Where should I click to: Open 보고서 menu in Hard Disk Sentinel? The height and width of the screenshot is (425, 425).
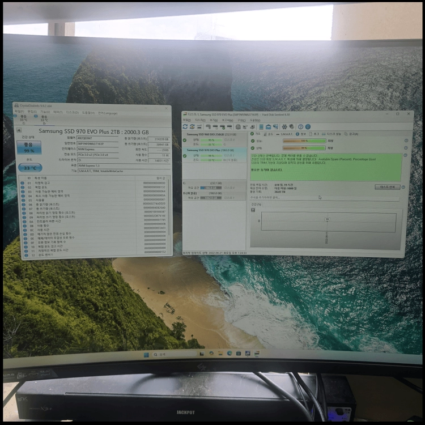[x=227, y=120]
